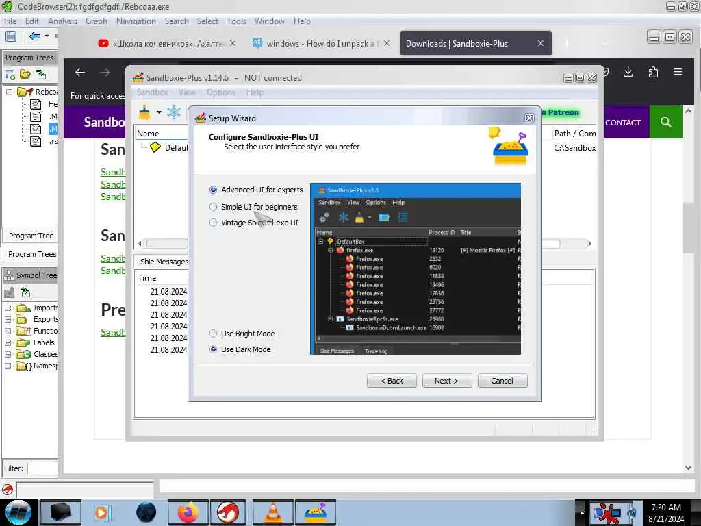Expand the Exports node in Symbol Tree

[8, 319]
